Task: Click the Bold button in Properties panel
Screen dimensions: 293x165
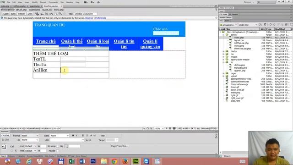Action: click(73, 136)
